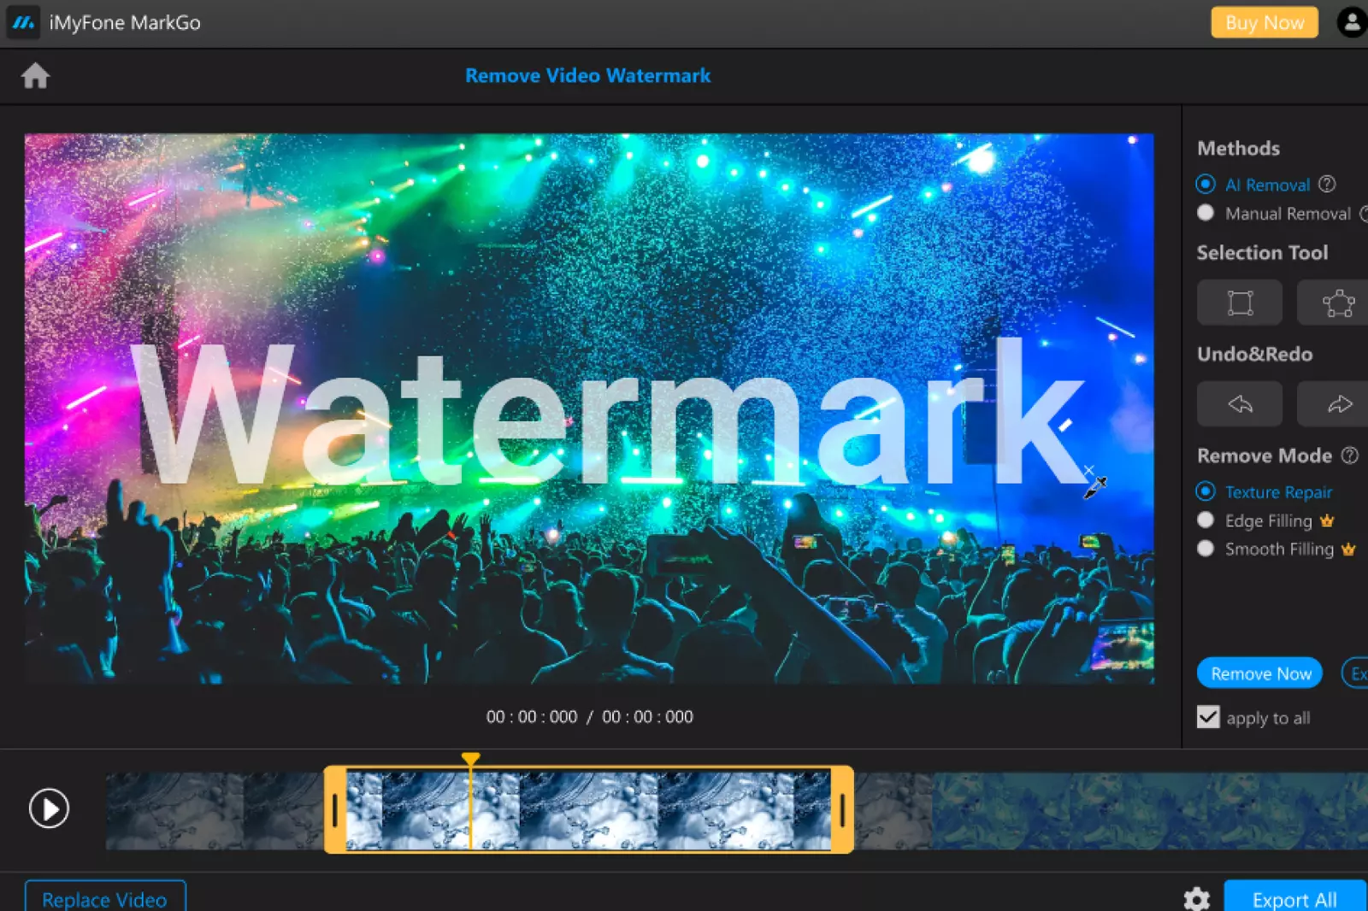Go to the Home screen icon
This screenshot has height=911, width=1368.
coord(35,76)
